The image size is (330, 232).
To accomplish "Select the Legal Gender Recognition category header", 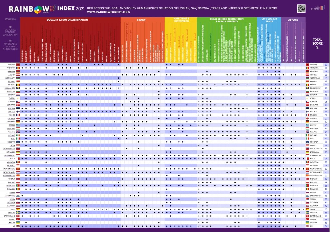I will (227, 20).
